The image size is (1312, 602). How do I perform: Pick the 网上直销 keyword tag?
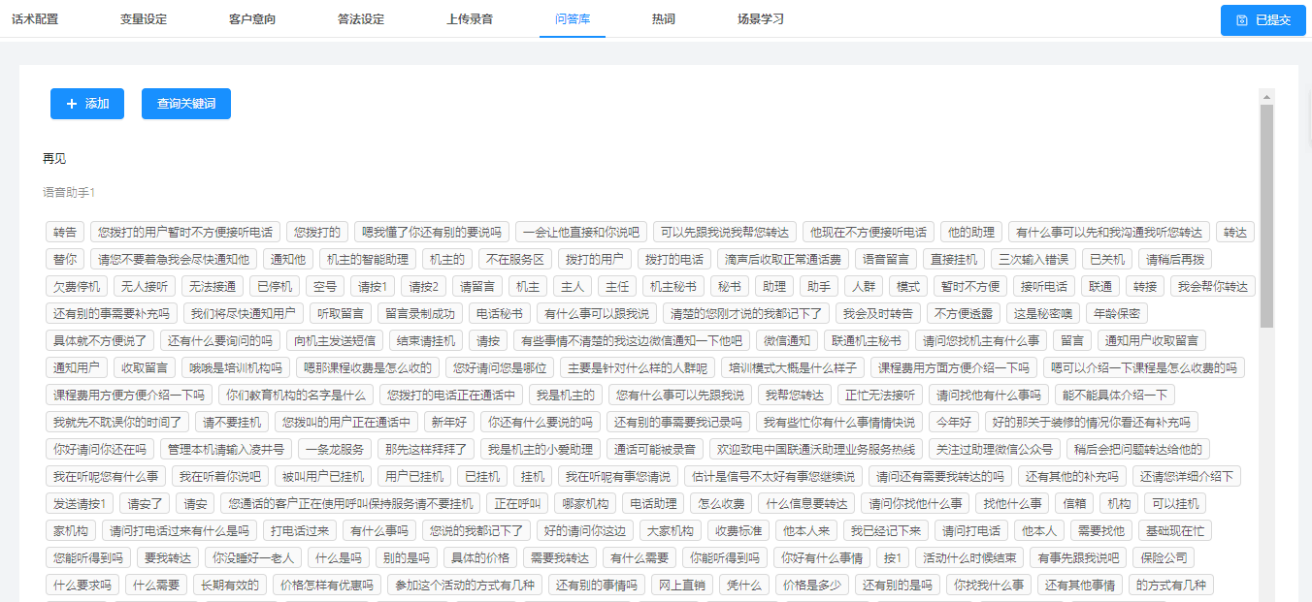tap(682, 586)
